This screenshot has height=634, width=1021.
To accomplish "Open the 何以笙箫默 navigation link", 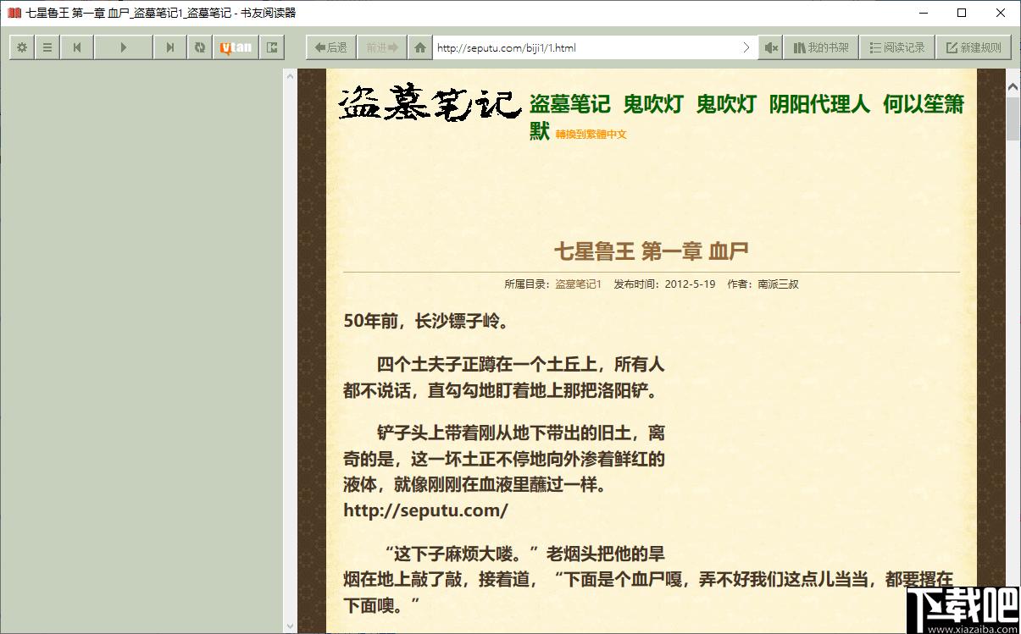I will coord(924,104).
